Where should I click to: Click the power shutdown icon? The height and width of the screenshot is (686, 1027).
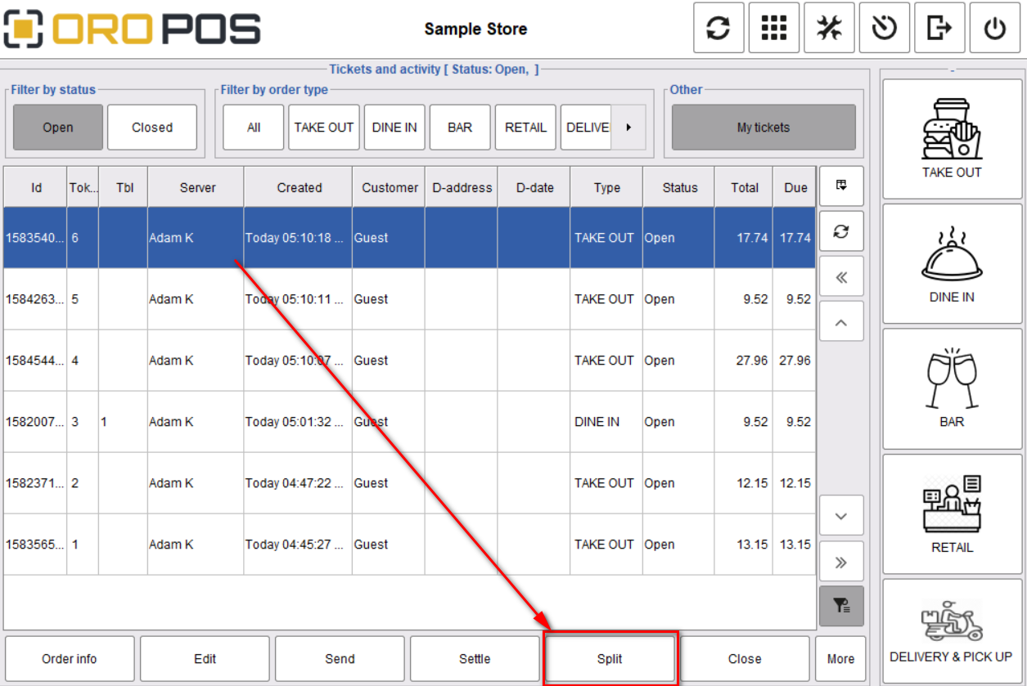[x=994, y=29]
